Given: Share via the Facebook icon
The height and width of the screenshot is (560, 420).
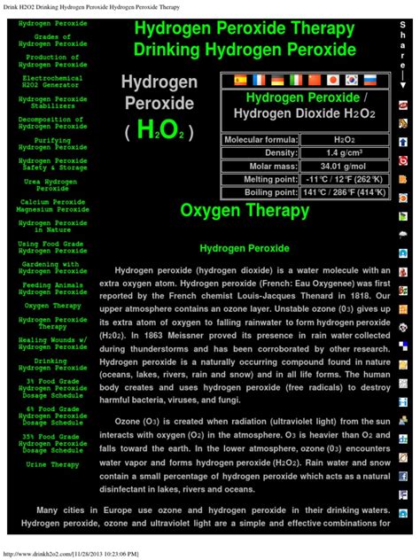Looking at the screenshot, I should tap(403, 476).
